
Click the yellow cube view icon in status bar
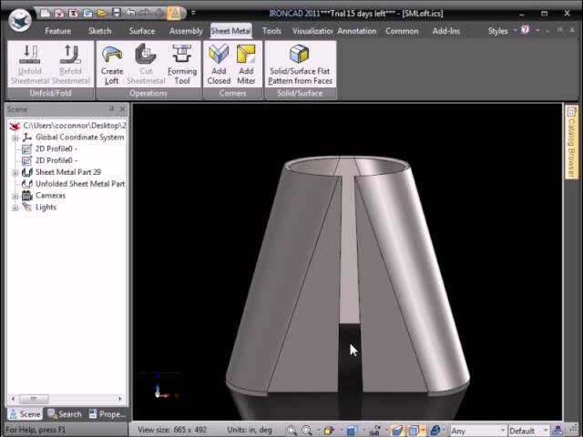329,431
